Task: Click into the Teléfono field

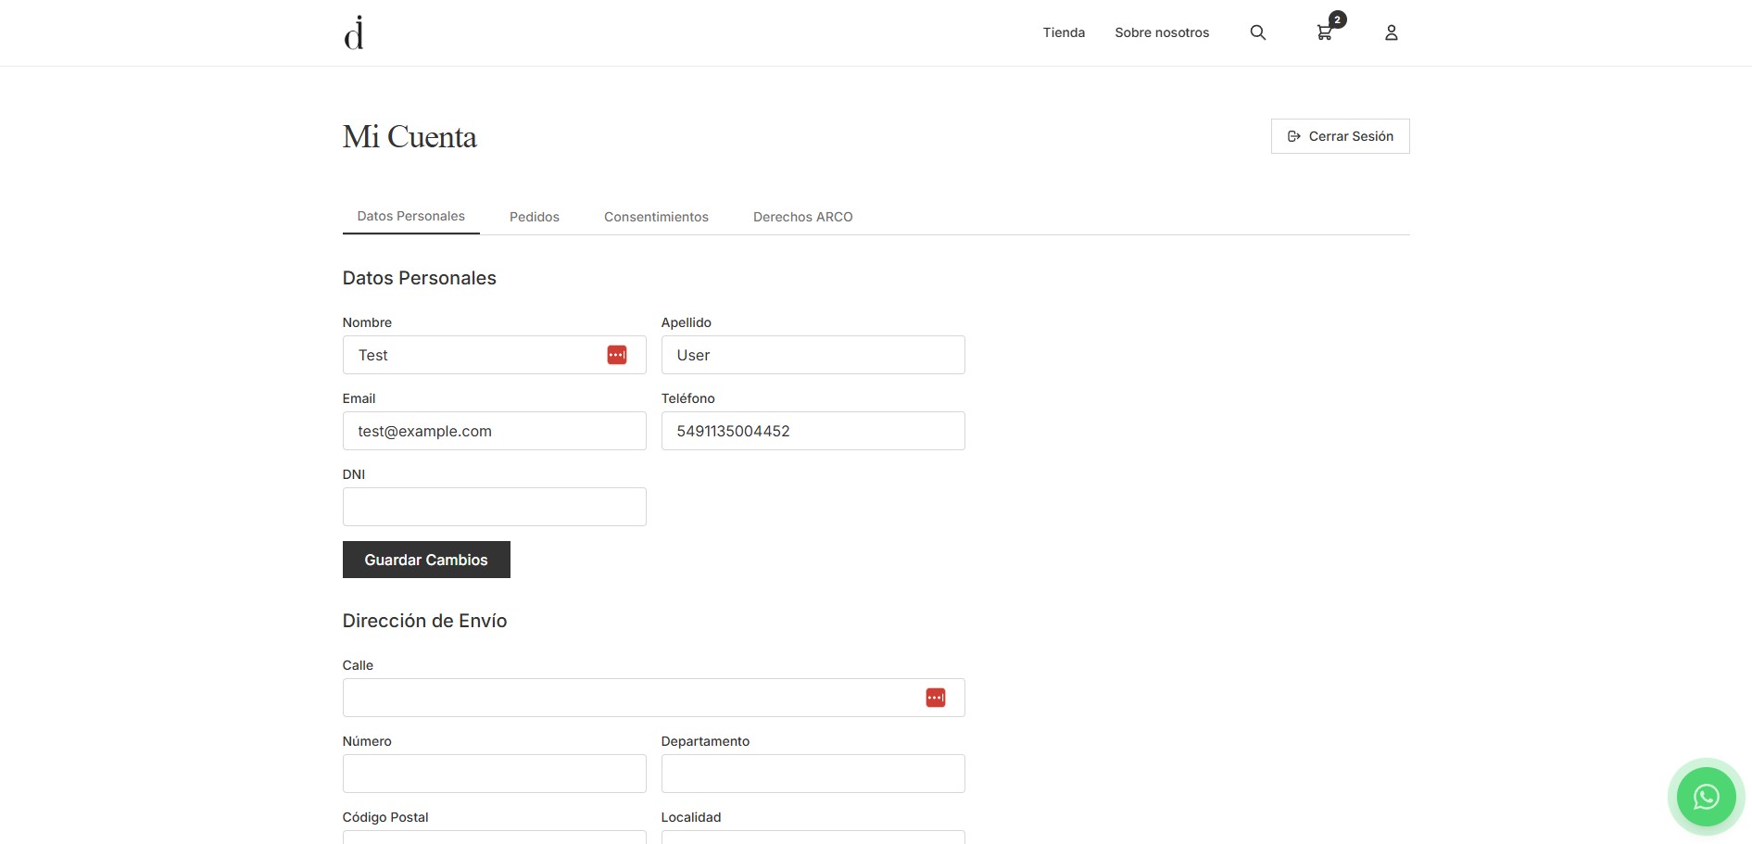Action: (x=813, y=431)
